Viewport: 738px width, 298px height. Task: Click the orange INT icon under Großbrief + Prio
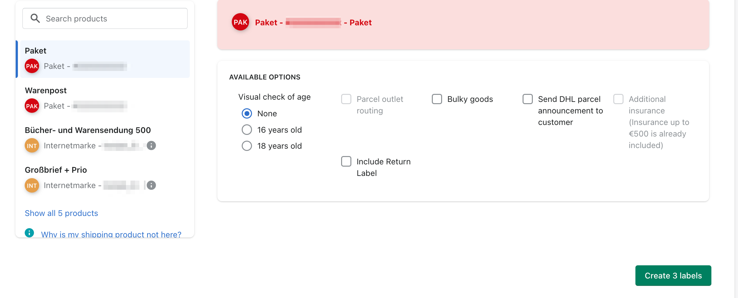[x=32, y=186]
